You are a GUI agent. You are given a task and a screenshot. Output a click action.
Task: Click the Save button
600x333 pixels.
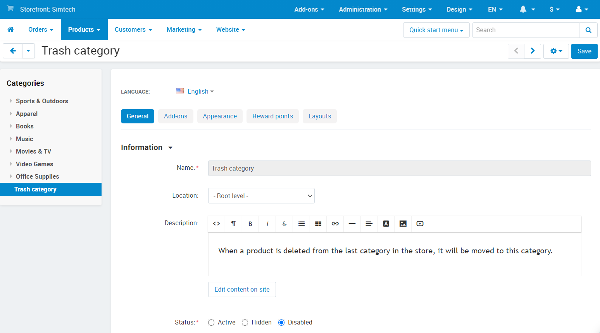pyautogui.click(x=584, y=51)
